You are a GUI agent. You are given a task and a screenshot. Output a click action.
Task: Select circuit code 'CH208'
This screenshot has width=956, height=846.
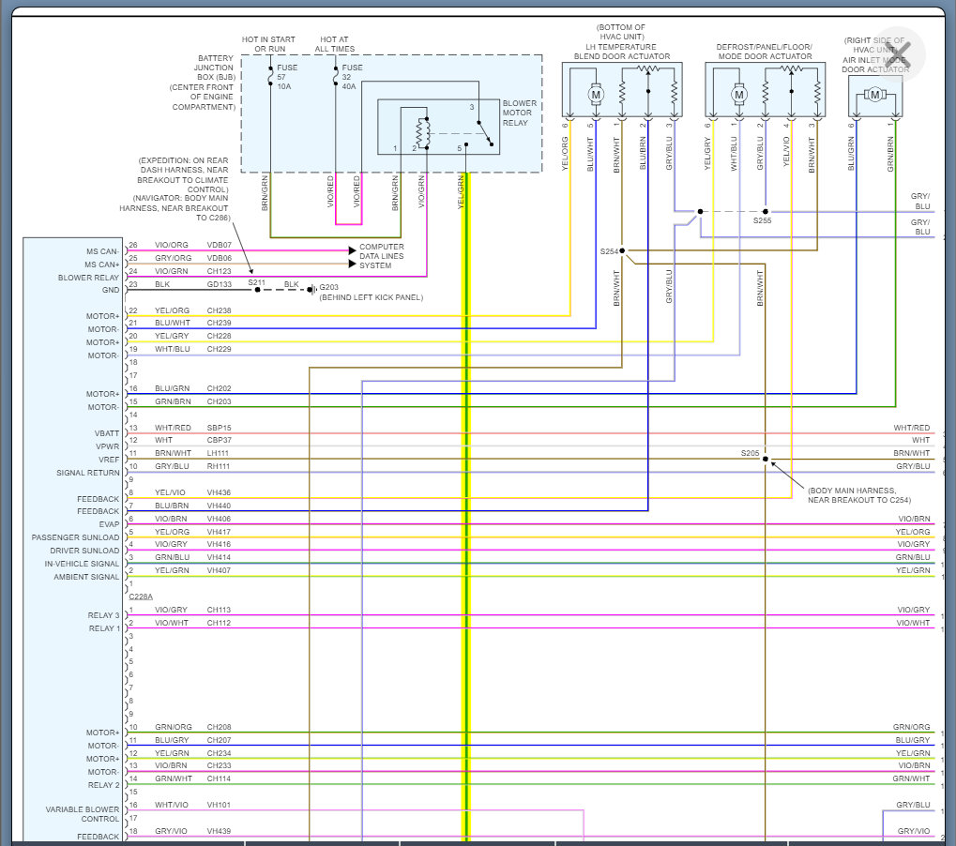click(x=219, y=727)
